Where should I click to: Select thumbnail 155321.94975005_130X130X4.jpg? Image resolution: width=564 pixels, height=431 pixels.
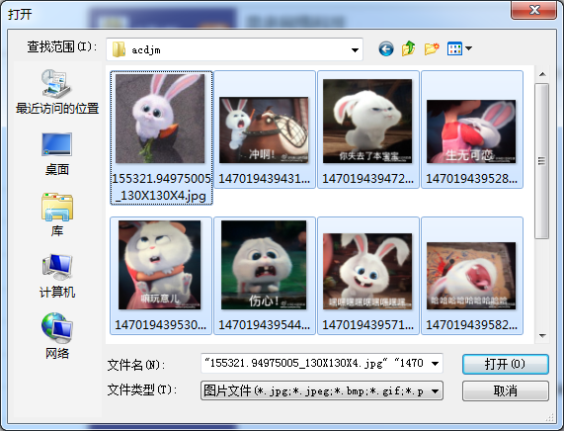tap(161, 138)
